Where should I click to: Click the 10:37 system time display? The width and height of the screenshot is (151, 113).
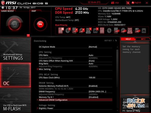pos(12,8)
